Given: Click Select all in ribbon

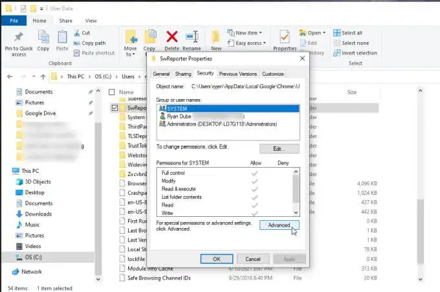Looking at the screenshot, I should coord(348,33).
